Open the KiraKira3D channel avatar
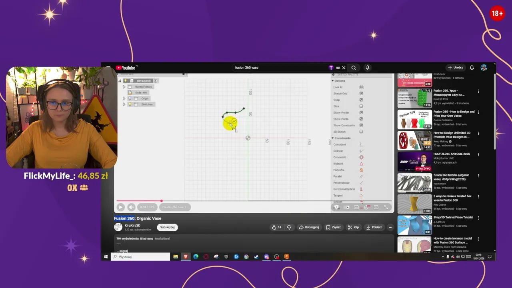512x288 pixels. point(118,227)
